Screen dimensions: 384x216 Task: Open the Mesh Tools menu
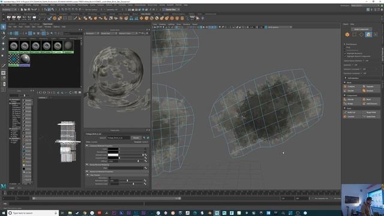point(71,5)
